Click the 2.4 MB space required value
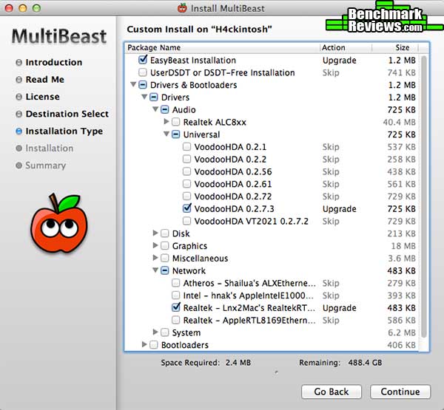 coord(238,363)
